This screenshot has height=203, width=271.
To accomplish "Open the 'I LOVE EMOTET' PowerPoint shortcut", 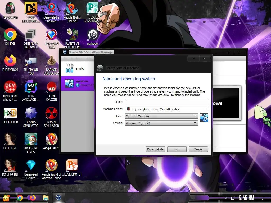I will [72, 168].
